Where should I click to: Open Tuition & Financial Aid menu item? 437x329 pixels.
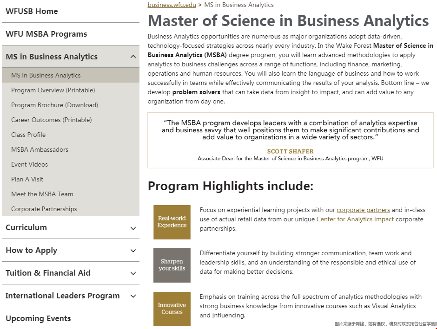pos(48,273)
